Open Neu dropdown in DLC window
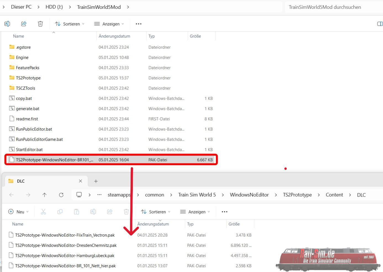Image resolution: width=383 pixels, height=272 pixels. click(19, 212)
